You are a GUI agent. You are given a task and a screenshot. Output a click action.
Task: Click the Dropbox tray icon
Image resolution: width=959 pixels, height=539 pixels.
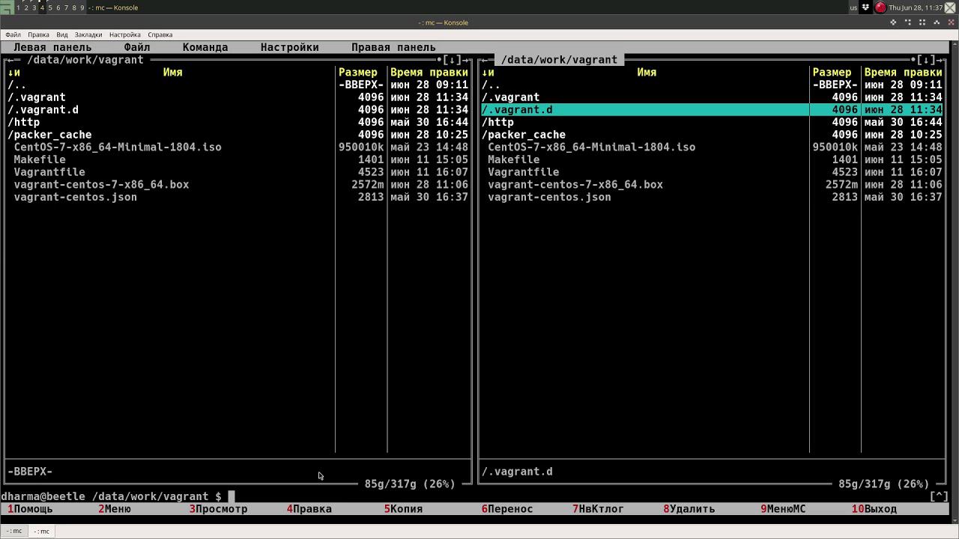point(866,7)
